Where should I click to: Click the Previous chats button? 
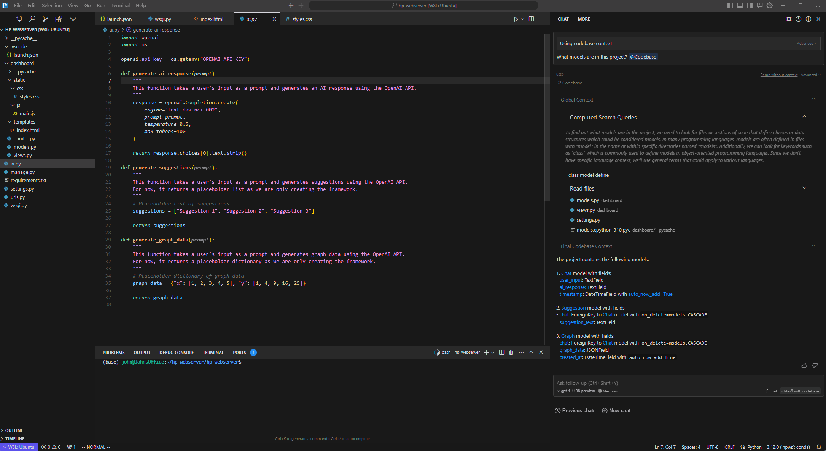pos(575,411)
